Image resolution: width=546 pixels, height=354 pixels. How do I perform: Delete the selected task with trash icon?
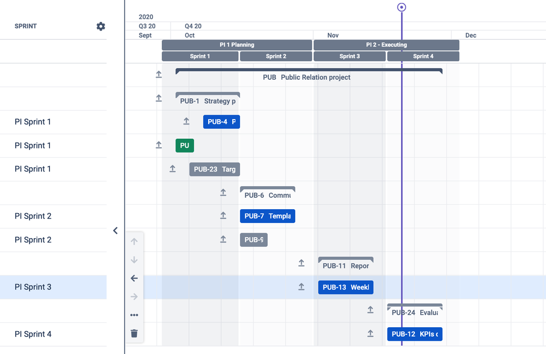tap(134, 333)
